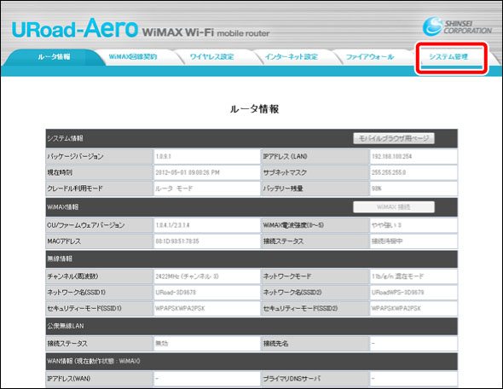Click LAN IP address 192.168.100.254
Screen dimensions: 503x389
click(x=391, y=157)
